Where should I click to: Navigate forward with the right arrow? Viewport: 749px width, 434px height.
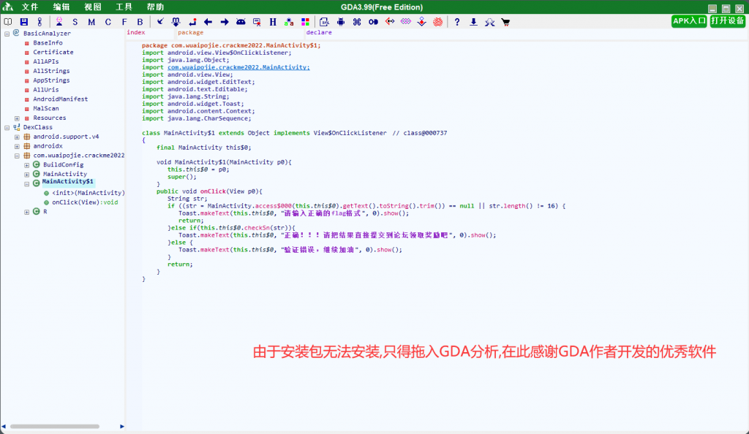pyautogui.click(x=225, y=22)
